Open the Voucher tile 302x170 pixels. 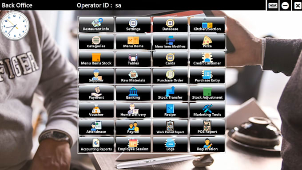pyautogui.click(x=96, y=110)
